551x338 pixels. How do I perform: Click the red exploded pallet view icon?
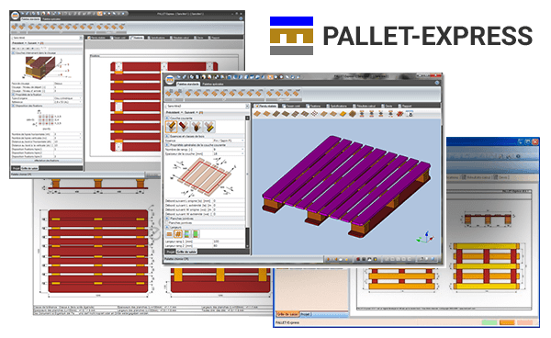399,114
